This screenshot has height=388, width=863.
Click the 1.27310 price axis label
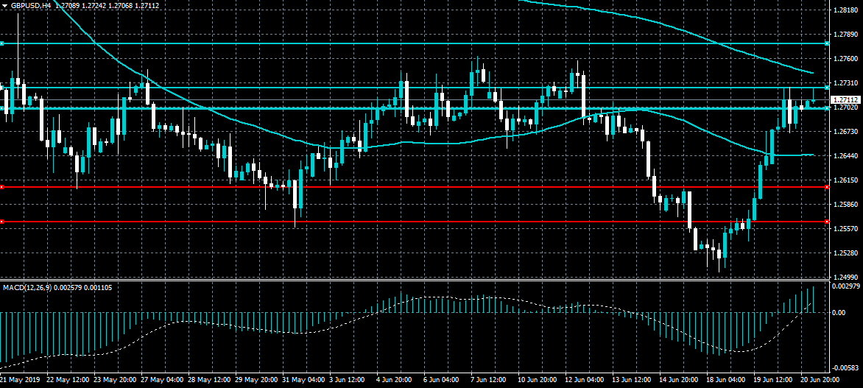[845, 82]
